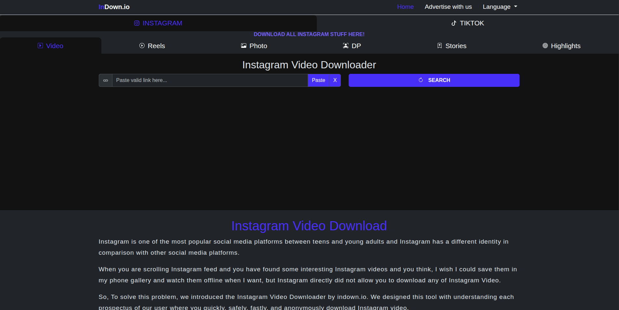Select the Video tab
Viewport: 619px width, 310px height.
click(51, 46)
